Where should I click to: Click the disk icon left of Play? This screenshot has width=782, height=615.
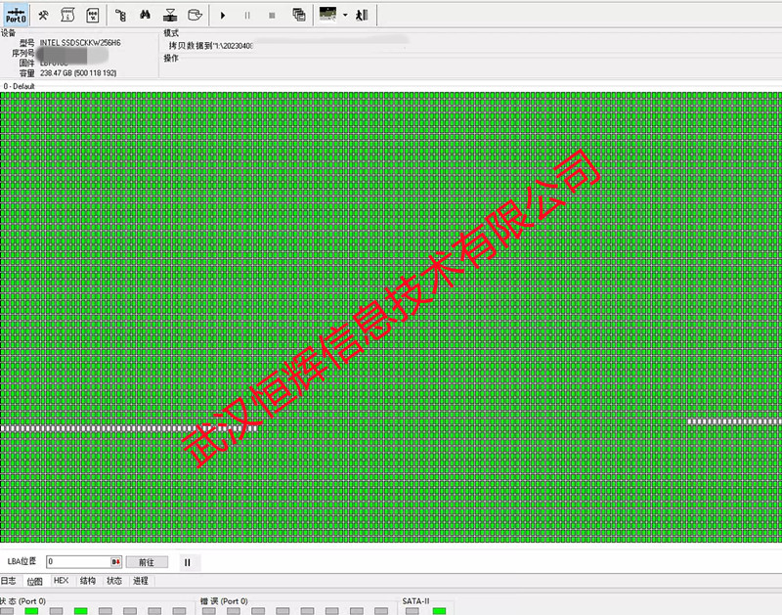[195, 16]
